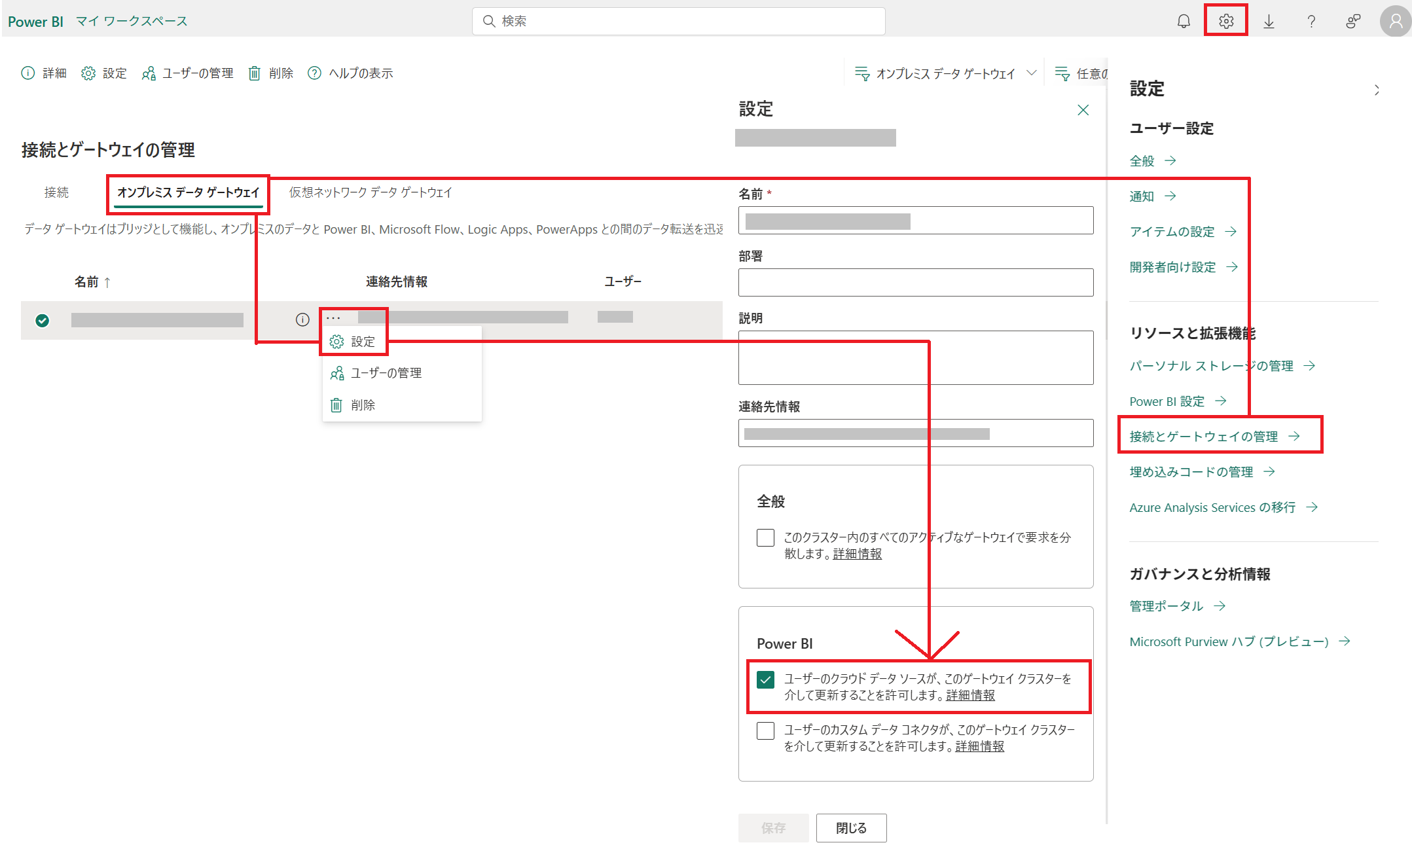Toggle cloud data source refresh checkbox
Image resolution: width=1412 pixels, height=849 pixels.
(765, 679)
